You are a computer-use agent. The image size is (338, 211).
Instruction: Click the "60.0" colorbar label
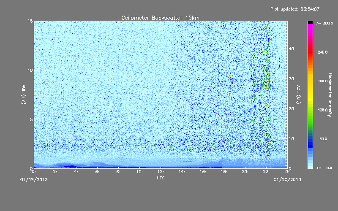point(323,139)
